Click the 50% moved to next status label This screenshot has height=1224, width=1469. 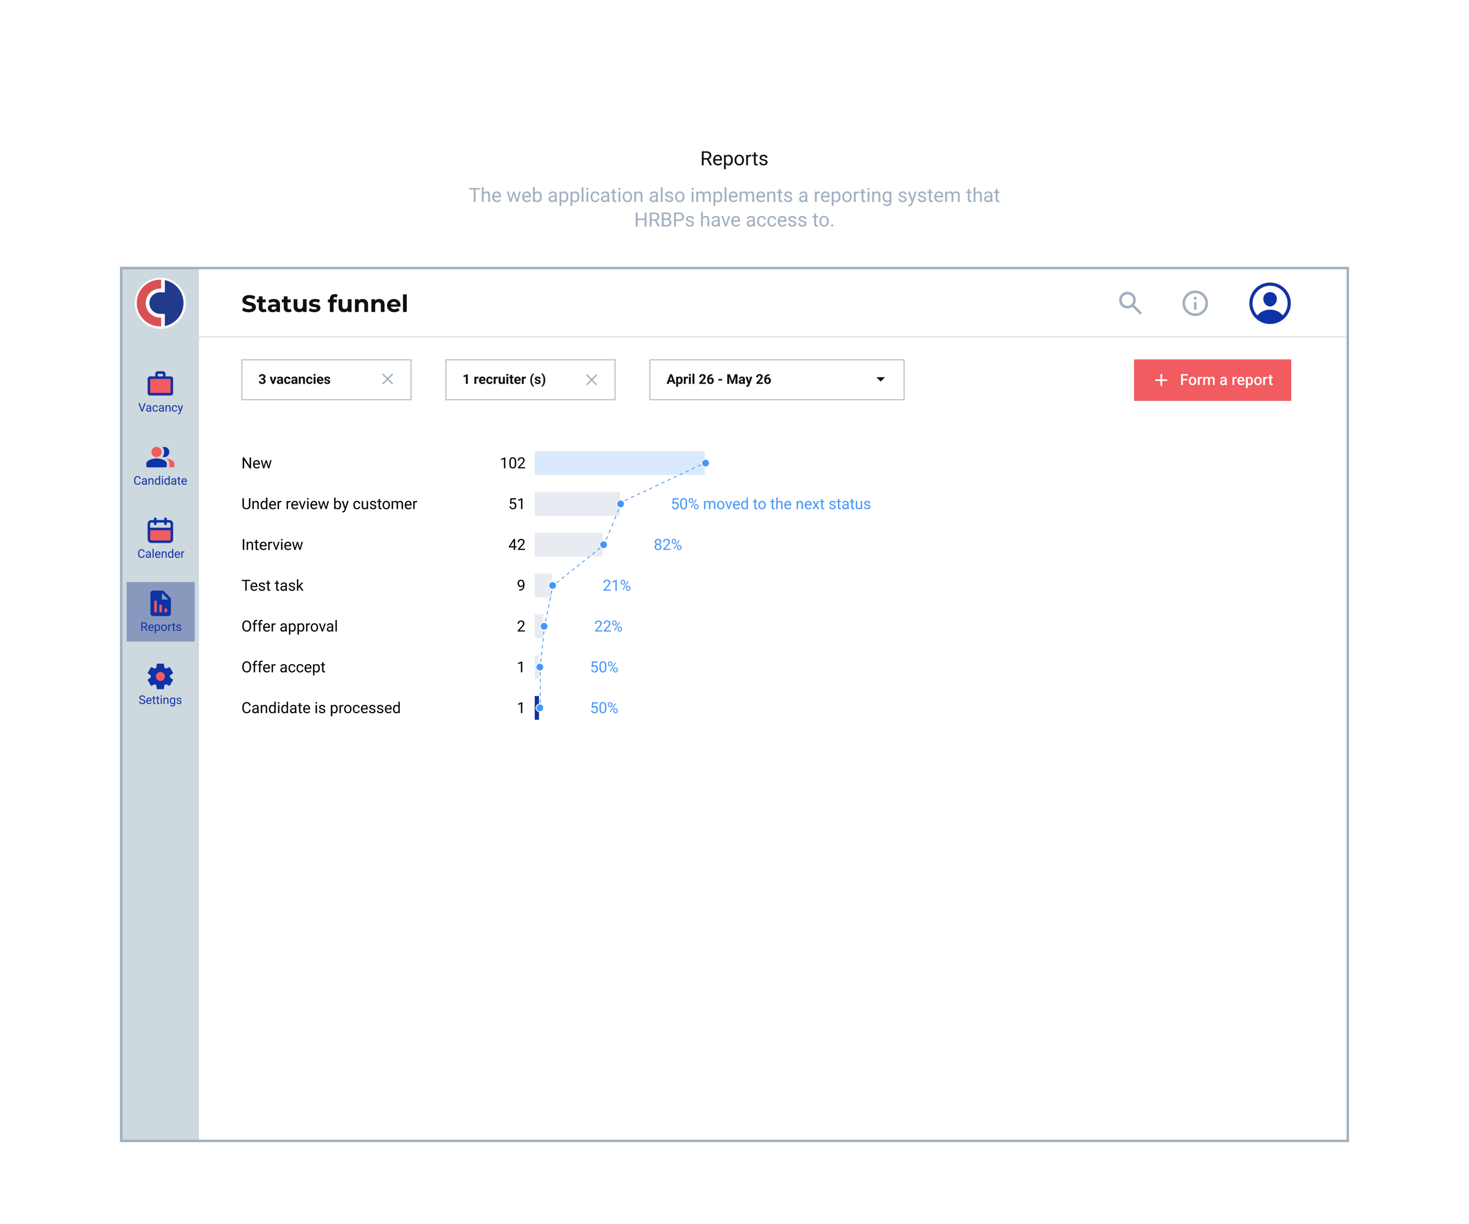coord(770,503)
